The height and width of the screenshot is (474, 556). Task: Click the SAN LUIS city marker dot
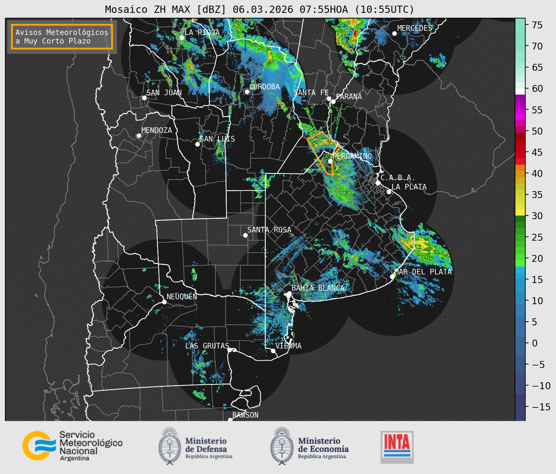tap(197, 144)
